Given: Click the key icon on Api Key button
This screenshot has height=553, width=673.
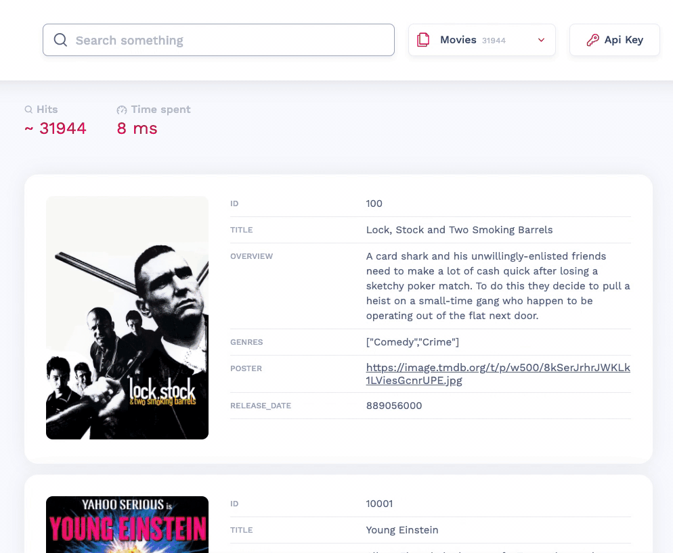Looking at the screenshot, I should click(593, 40).
